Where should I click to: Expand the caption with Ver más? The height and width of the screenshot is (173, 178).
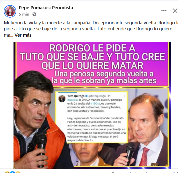click(x=23, y=35)
